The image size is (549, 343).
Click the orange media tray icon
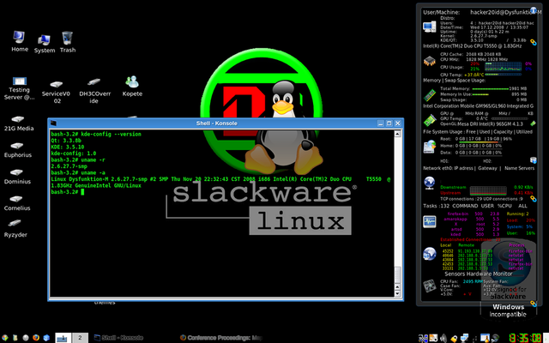click(433, 338)
